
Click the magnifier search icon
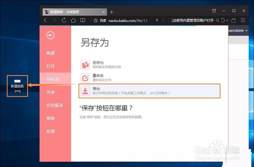(218, 20)
